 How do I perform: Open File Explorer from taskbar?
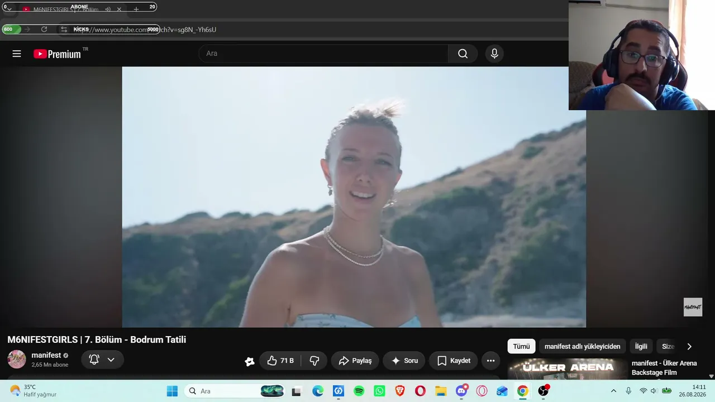click(x=441, y=391)
